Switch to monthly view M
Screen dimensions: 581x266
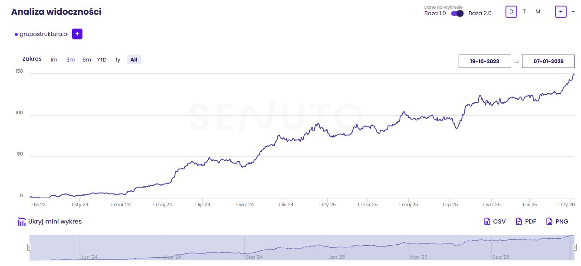click(x=538, y=12)
